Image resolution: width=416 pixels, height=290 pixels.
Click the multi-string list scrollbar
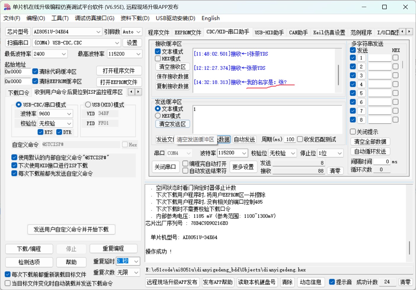tap(403, 65)
